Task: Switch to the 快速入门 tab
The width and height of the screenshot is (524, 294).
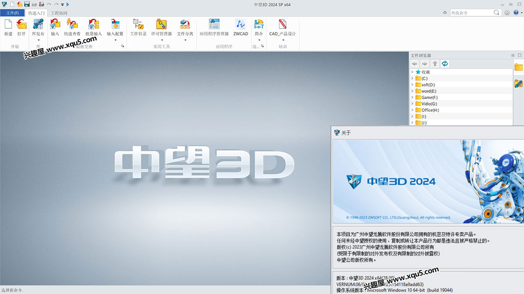Action: pos(36,13)
